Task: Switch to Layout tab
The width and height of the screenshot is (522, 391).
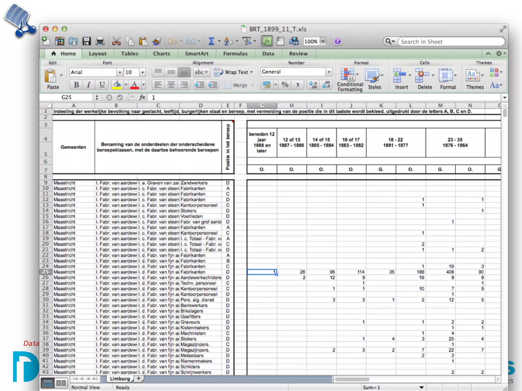Action: pyautogui.click(x=98, y=54)
